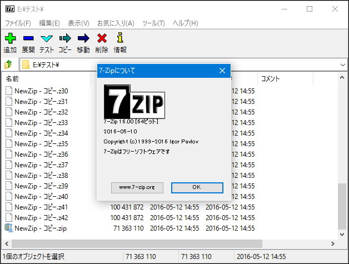The width and height of the screenshot is (349, 264).
Task: Click the 1個のオブジェクトを選択 status text
Action: coord(33,256)
